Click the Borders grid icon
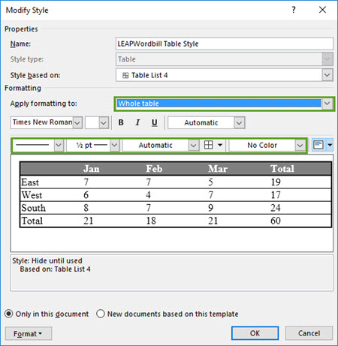The width and height of the screenshot is (338, 346). coord(208,145)
